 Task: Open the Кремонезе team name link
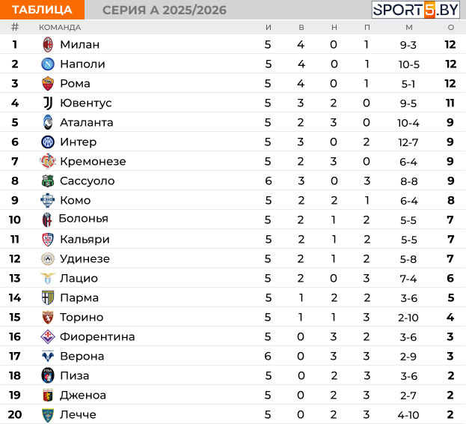(x=93, y=161)
